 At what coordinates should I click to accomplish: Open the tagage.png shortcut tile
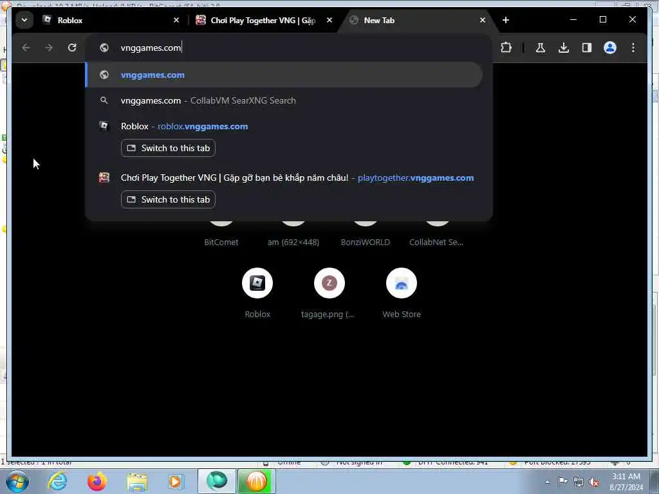click(x=329, y=293)
